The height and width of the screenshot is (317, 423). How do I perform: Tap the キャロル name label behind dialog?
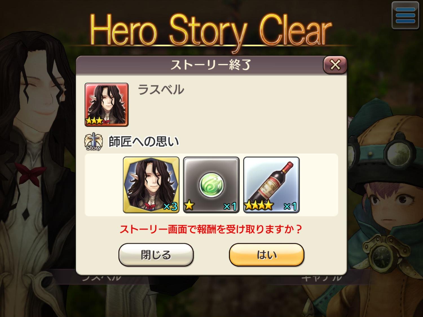point(321,278)
